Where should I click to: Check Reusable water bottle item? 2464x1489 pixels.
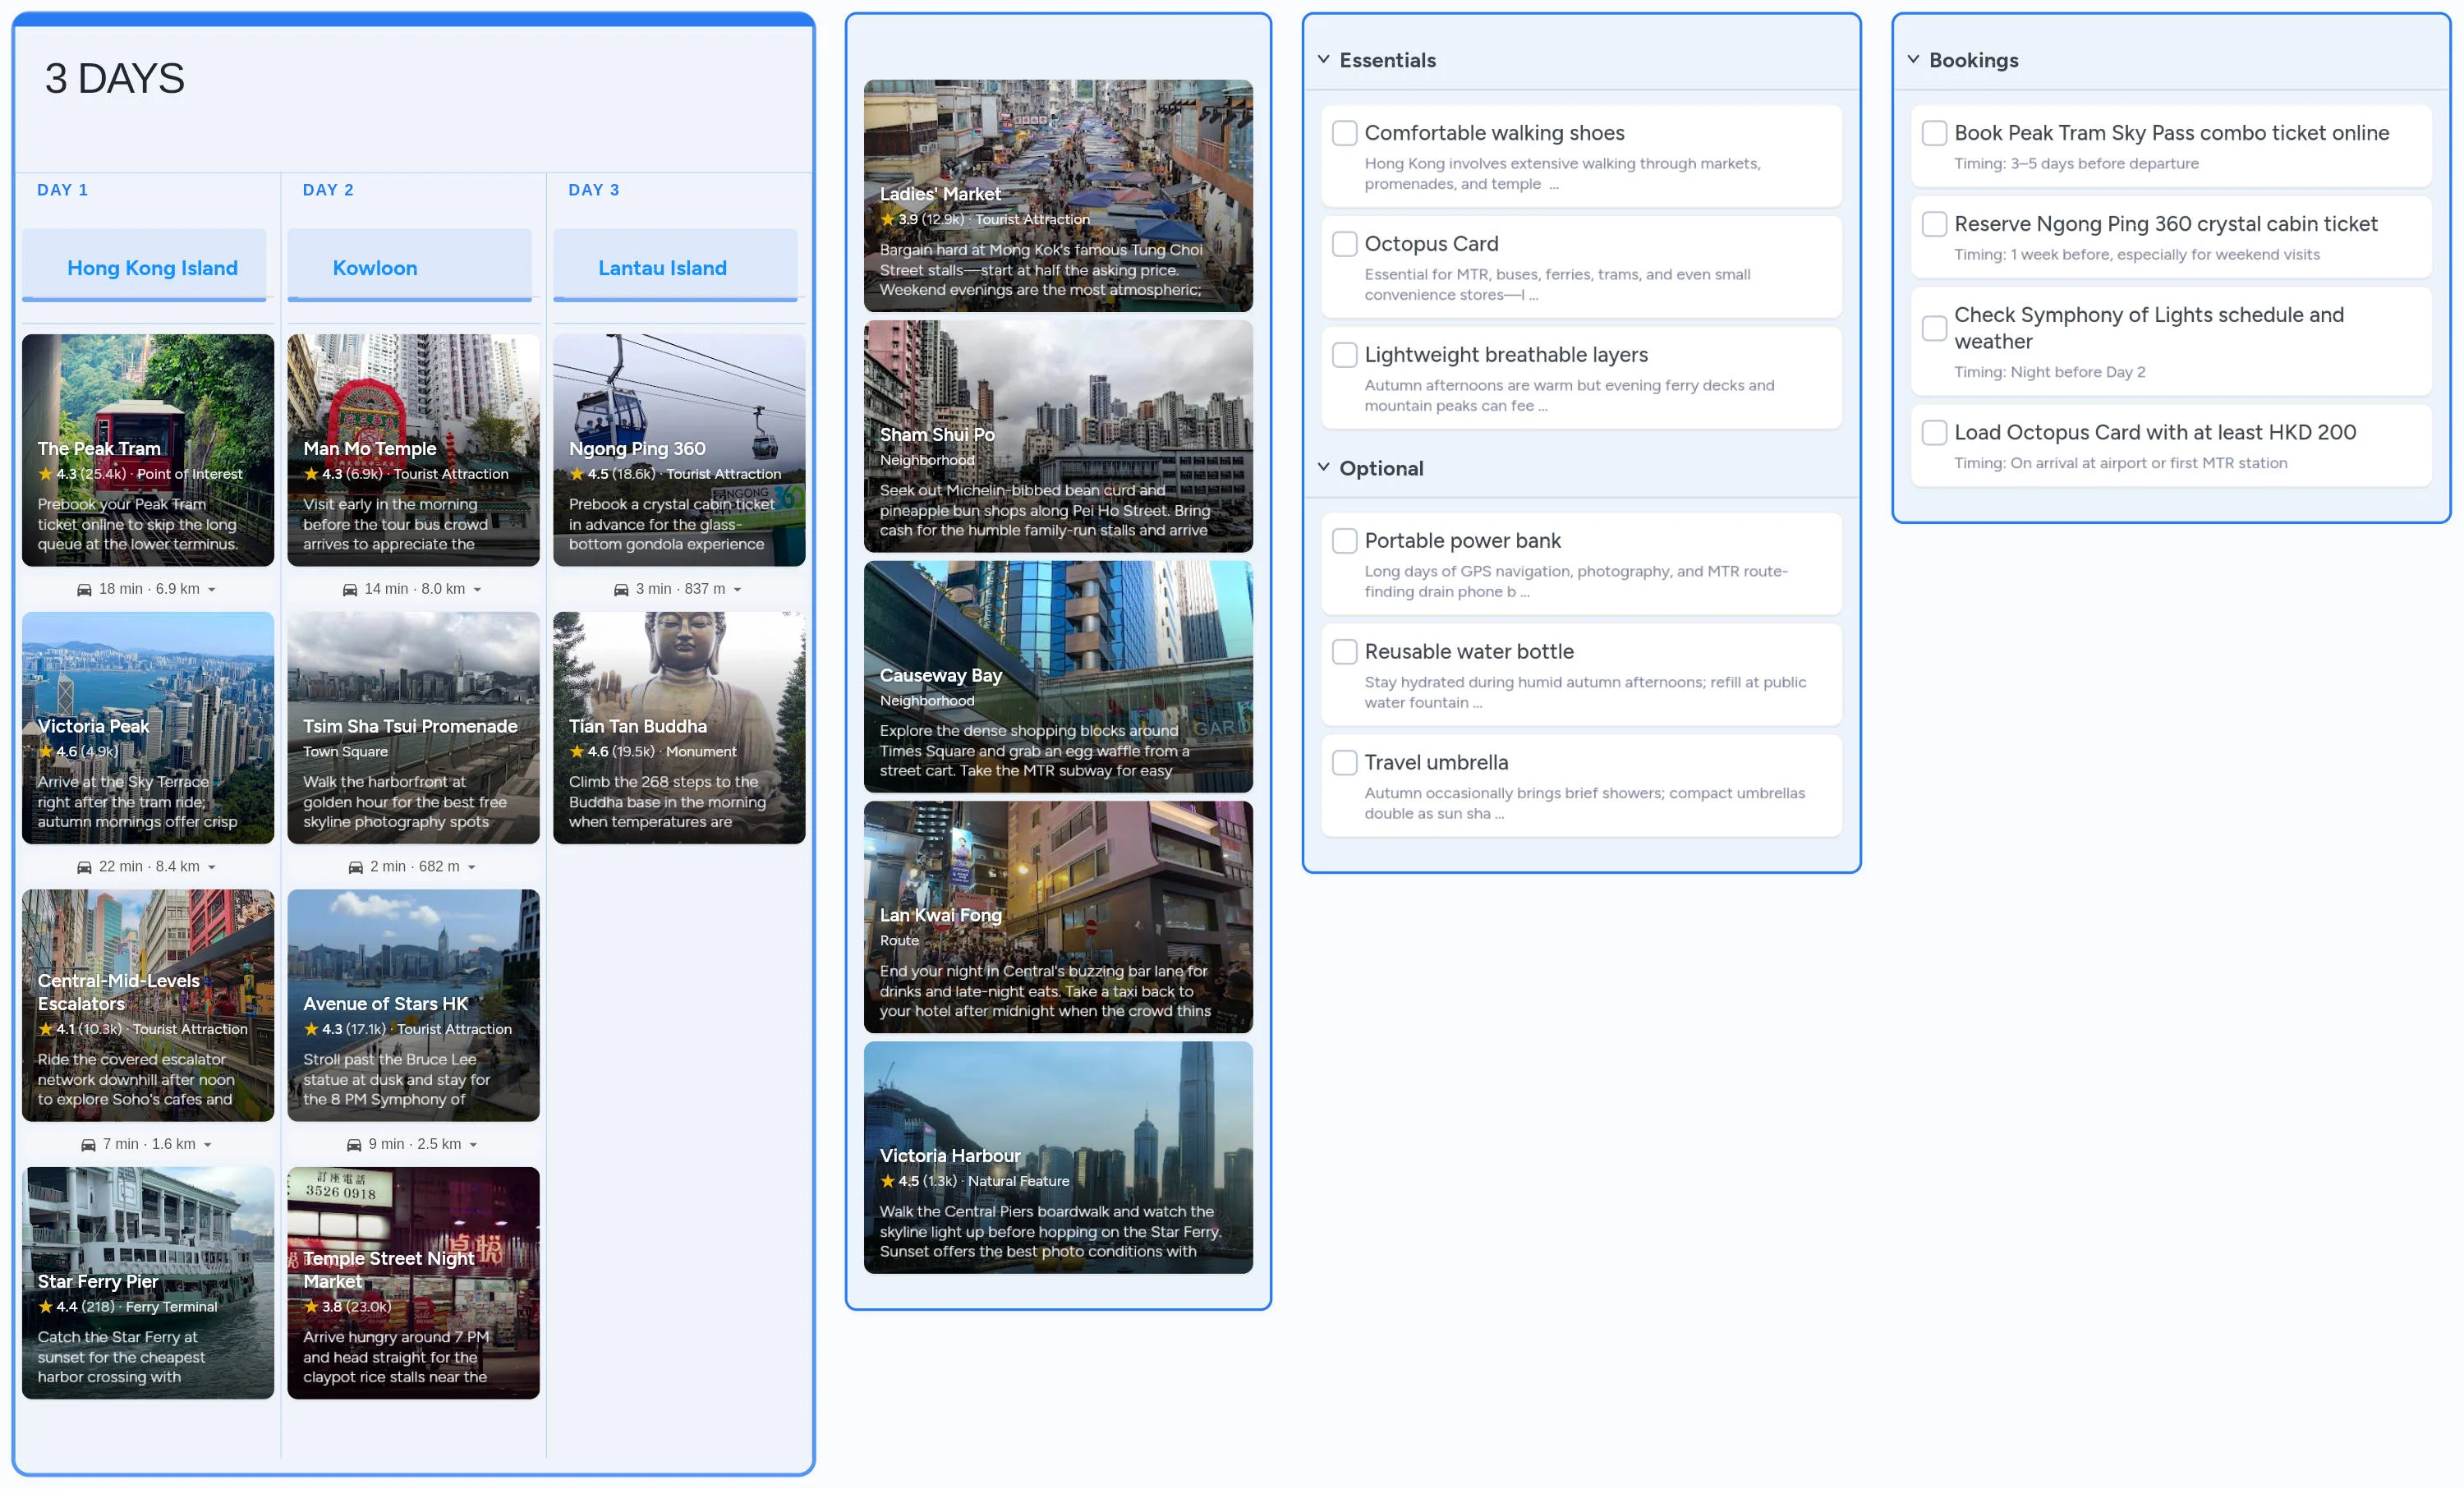(x=1344, y=652)
